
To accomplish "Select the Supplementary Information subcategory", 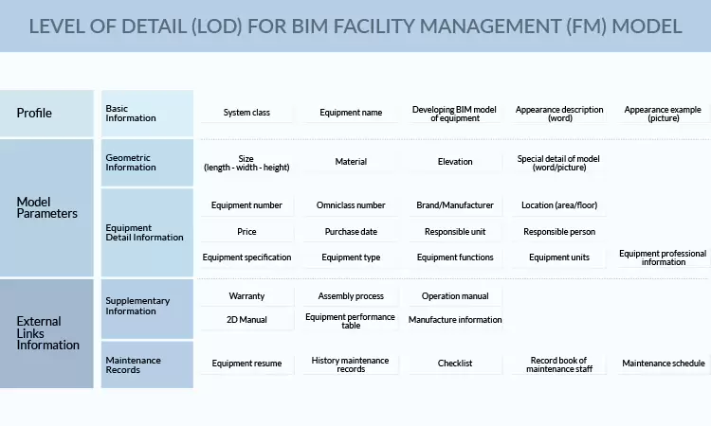I will pos(147,306).
